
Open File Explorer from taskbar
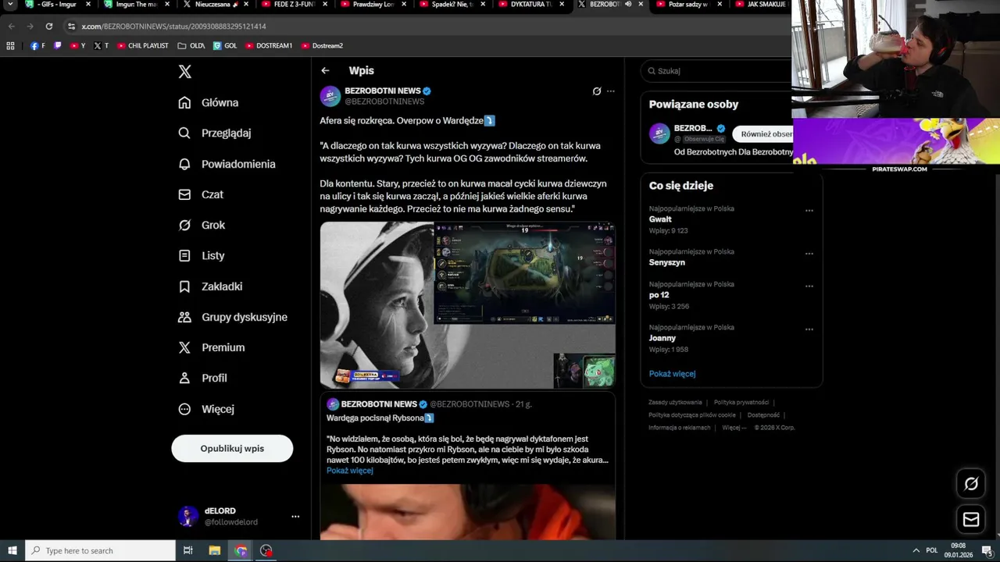tap(214, 550)
